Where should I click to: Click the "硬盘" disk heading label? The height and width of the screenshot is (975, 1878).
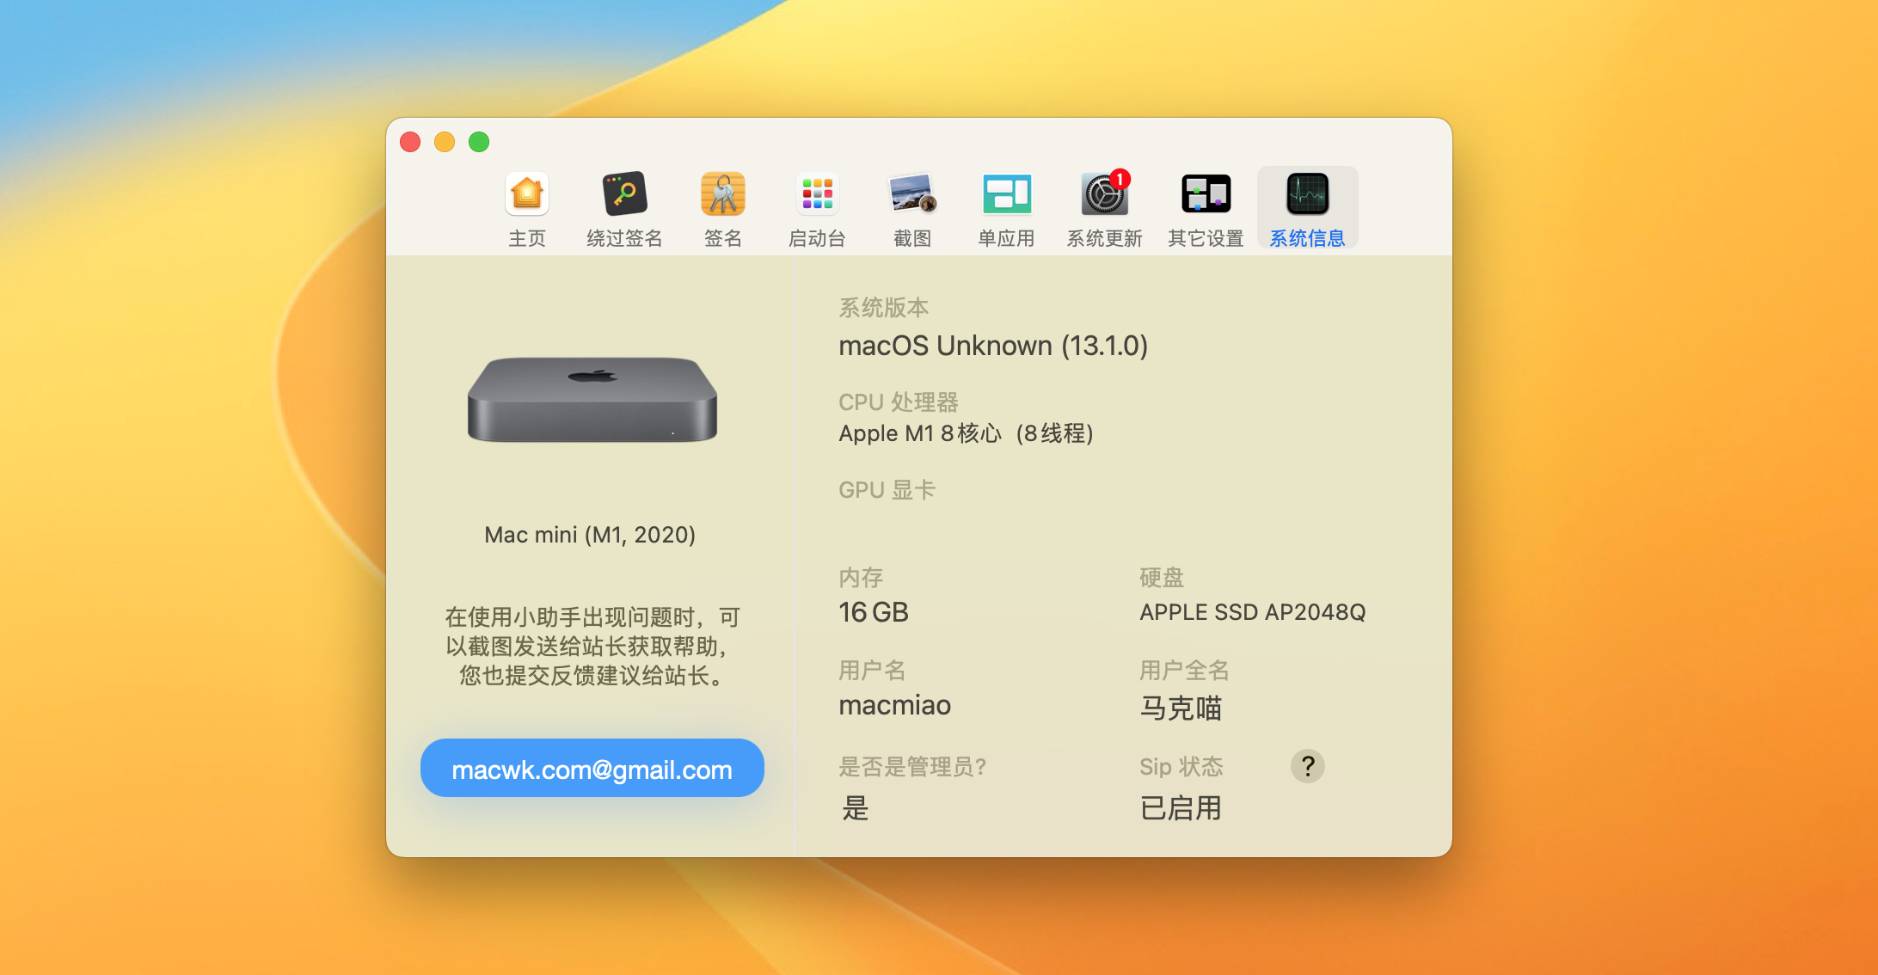[1162, 577]
